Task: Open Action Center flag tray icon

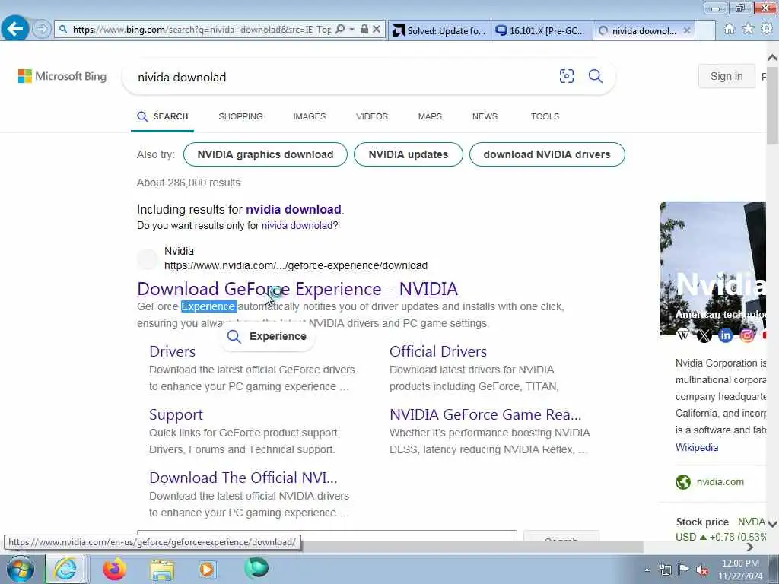Action: tap(684, 569)
